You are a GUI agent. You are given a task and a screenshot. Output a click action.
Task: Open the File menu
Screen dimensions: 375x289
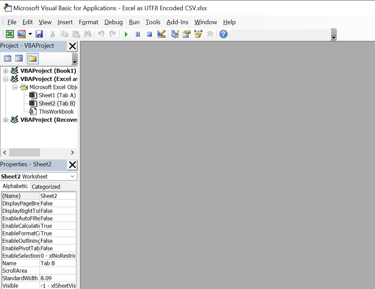12,22
